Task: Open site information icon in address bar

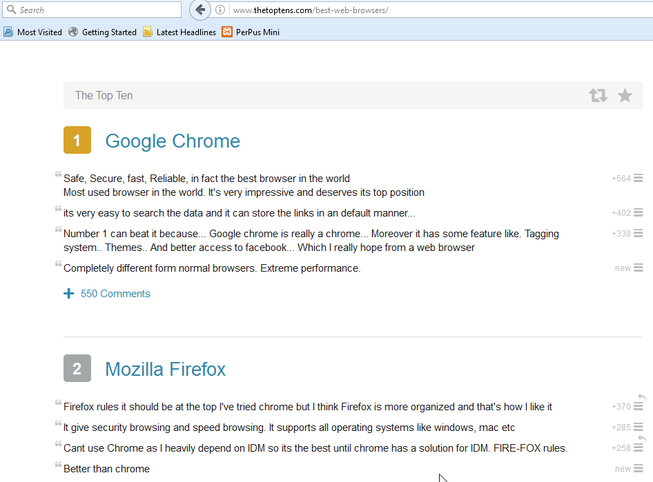Action: 220,10
